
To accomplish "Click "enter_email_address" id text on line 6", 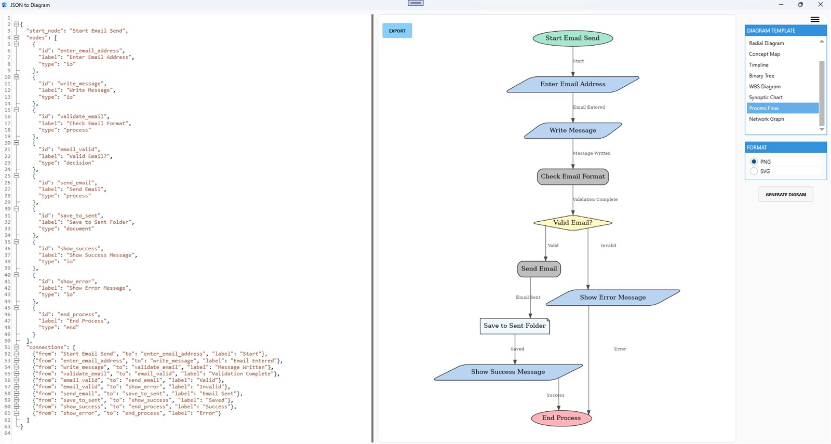I will tap(90, 51).
